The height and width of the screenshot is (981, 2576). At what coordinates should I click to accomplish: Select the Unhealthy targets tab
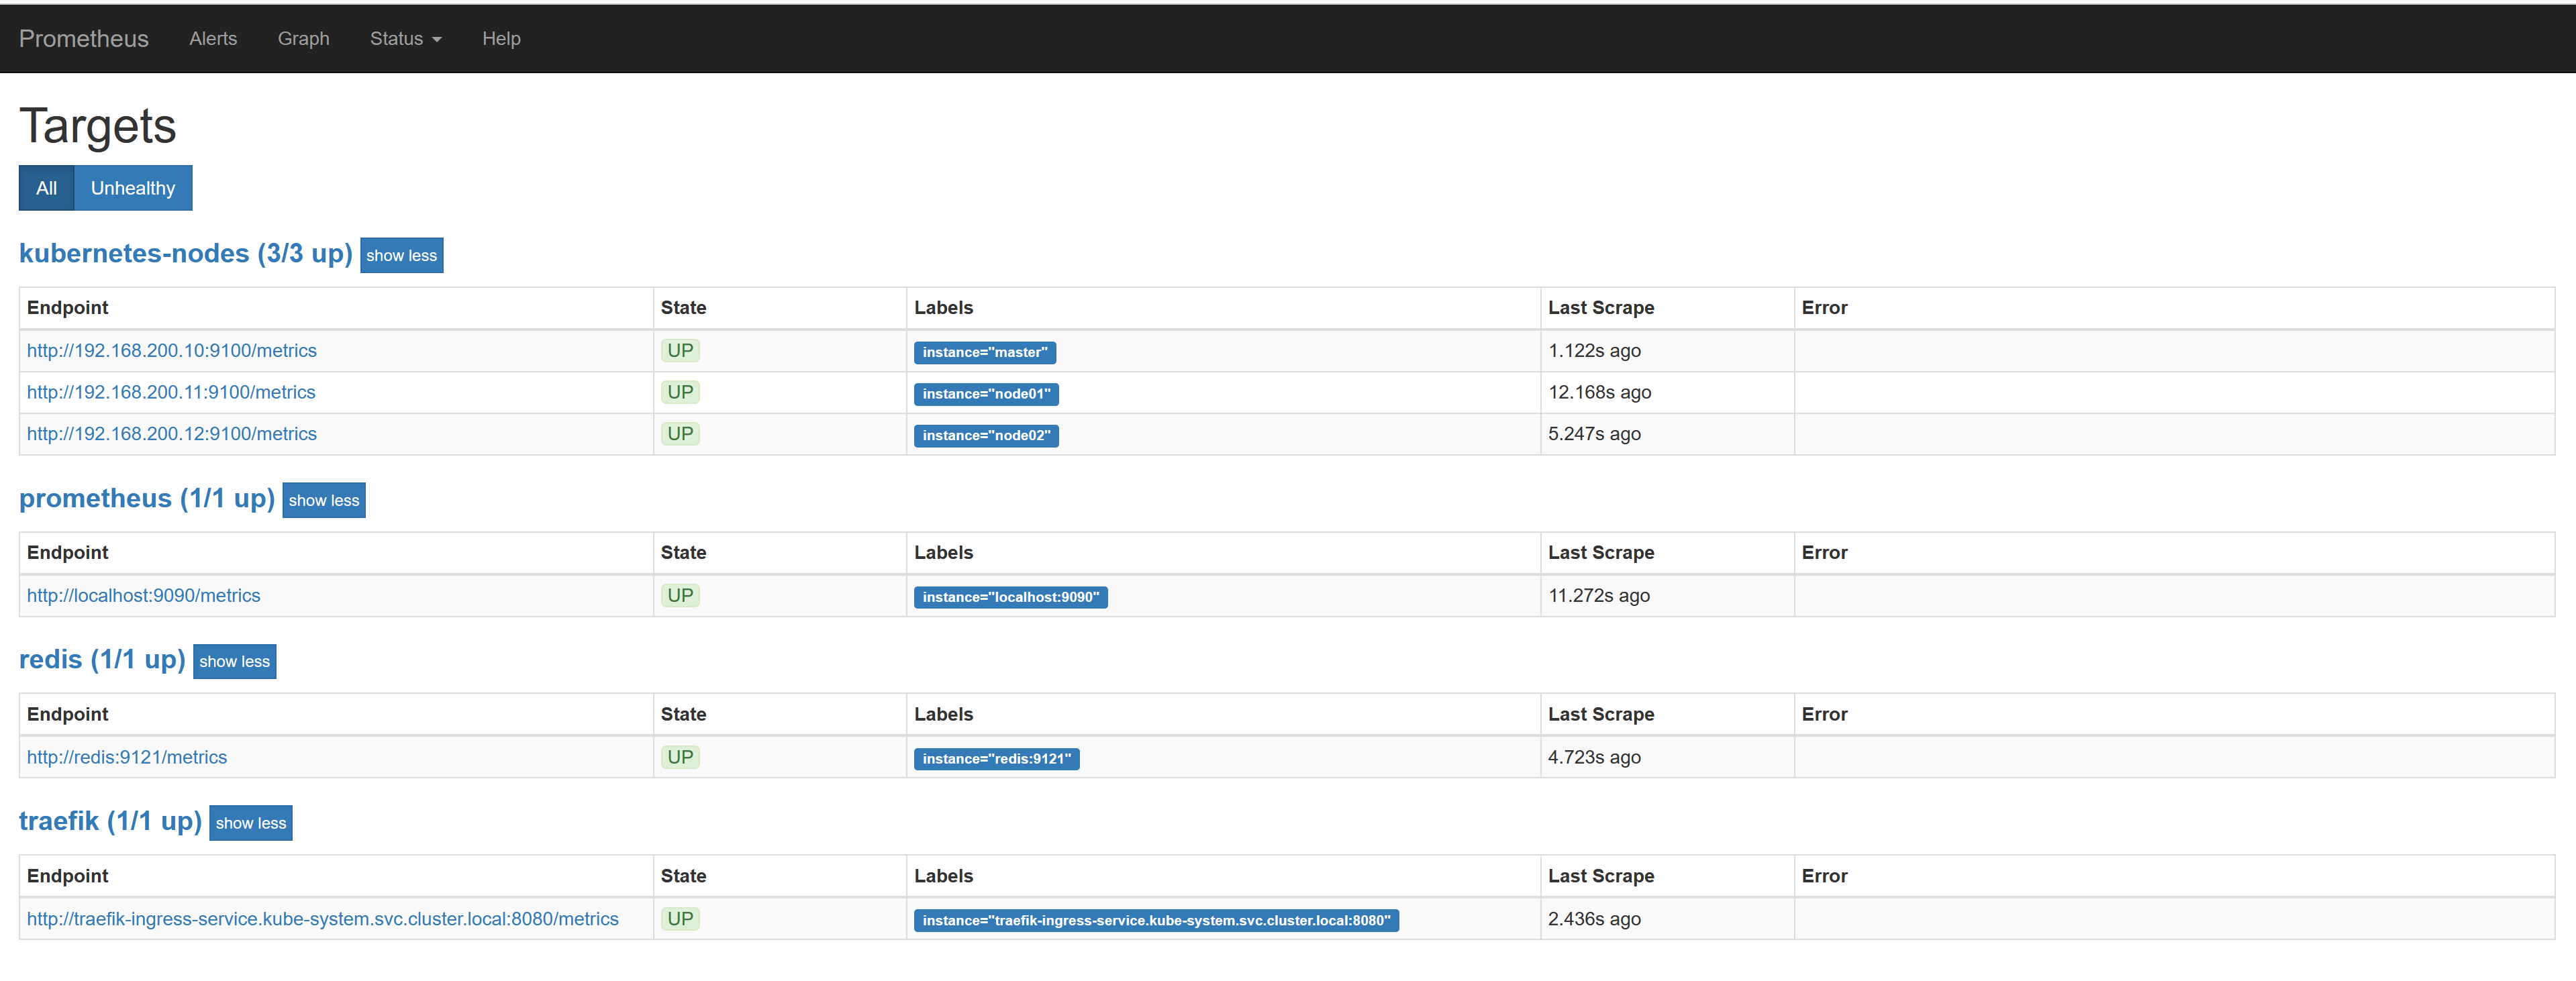point(132,187)
